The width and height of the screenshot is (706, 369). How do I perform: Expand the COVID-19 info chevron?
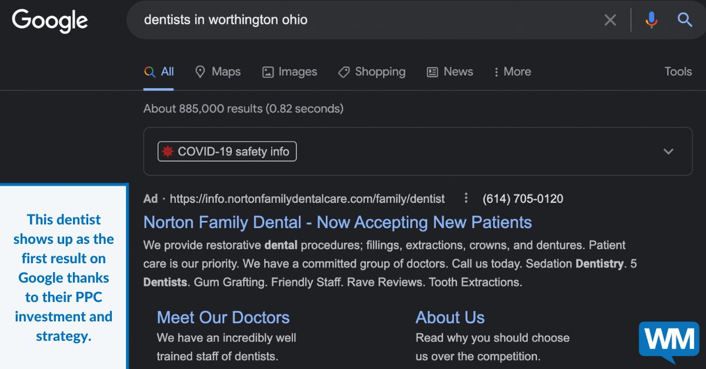click(x=668, y=152)
